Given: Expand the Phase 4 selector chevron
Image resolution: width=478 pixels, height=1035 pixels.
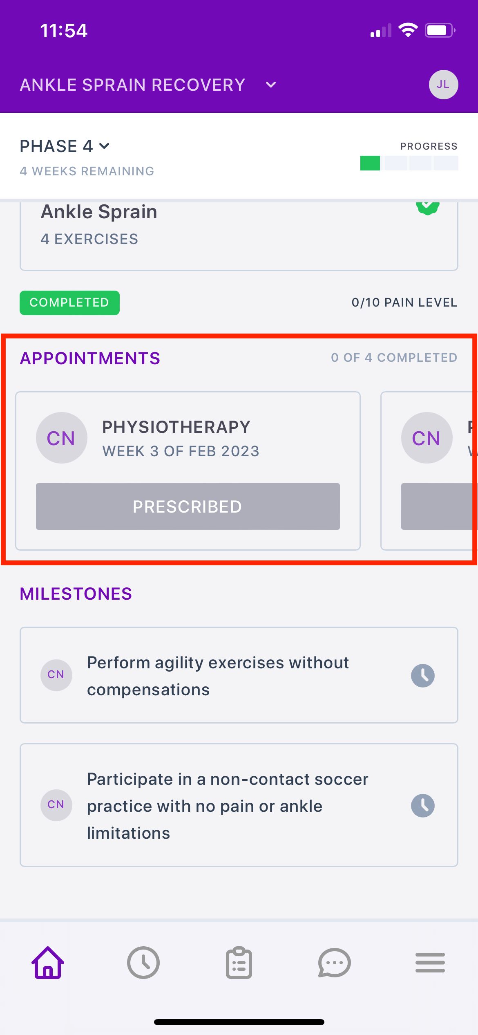Looking at the screenshot, I should 105,146.
